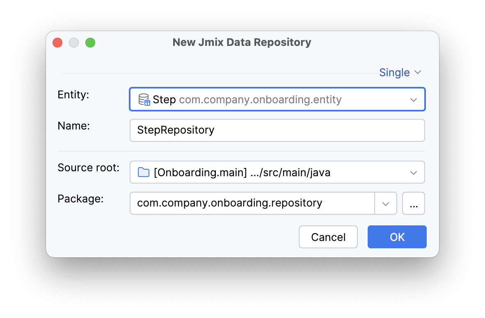Click the Entity: label
Viewport: 485px width, 318px height.
[73, 94]
